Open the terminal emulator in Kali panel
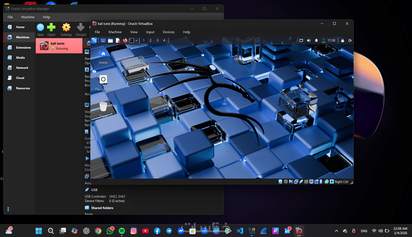 (x=131, y=41)
